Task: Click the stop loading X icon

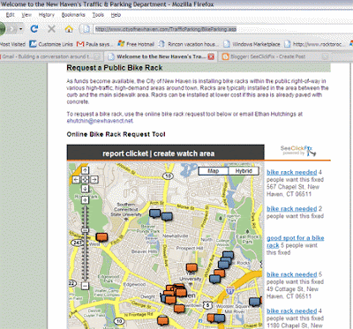Action: [x=51, y=29]
